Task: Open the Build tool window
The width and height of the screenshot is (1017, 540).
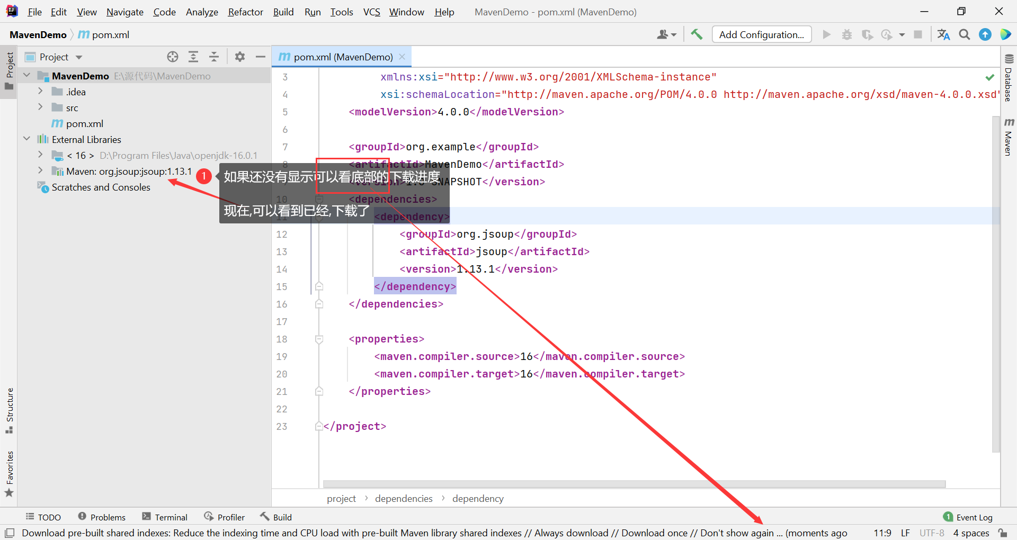Action: click(276, 517)
